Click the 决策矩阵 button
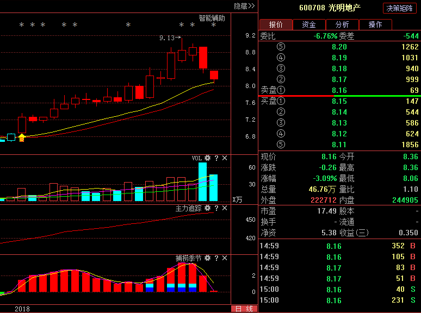 [400, 8]
